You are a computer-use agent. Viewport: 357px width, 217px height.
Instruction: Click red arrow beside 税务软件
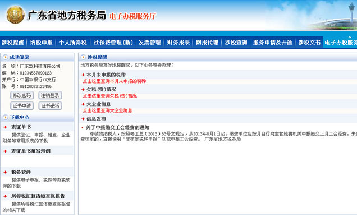coord(5,172)
